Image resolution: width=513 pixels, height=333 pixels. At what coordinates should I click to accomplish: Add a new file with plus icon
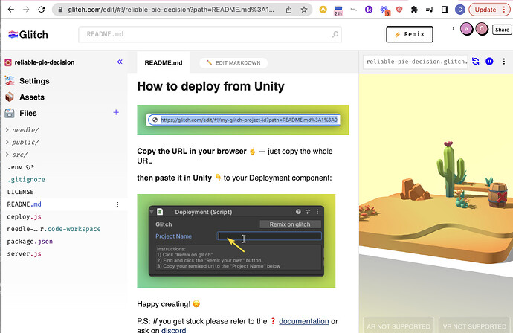click(116, 112)
